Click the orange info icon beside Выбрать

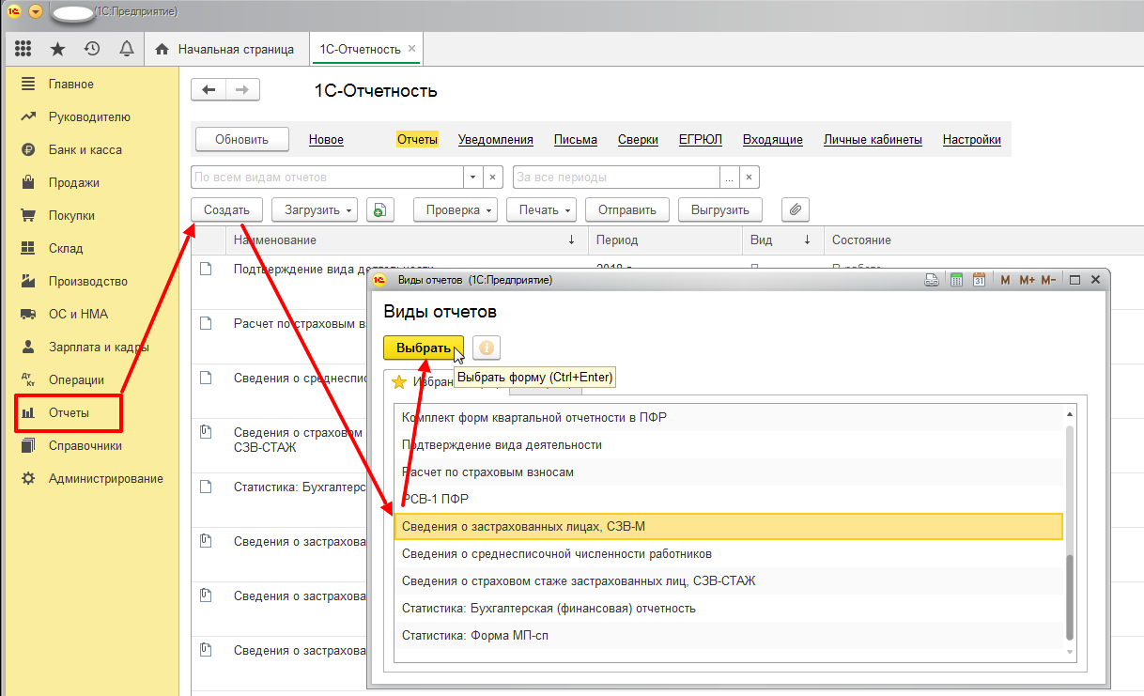tap(486, 348)
